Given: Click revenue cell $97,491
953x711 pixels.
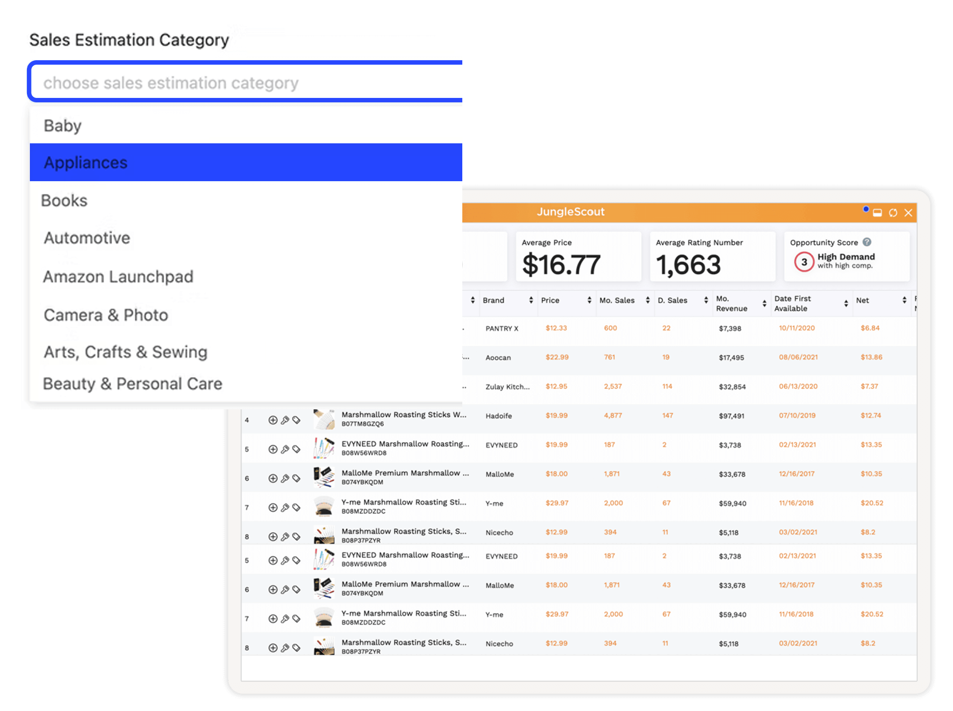Looking at the screenshot, I should tap(731, 416).
